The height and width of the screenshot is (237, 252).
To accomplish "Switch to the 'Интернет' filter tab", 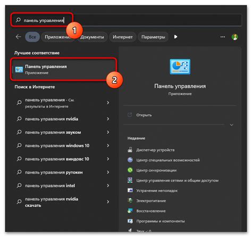I will tap(123, 37).
